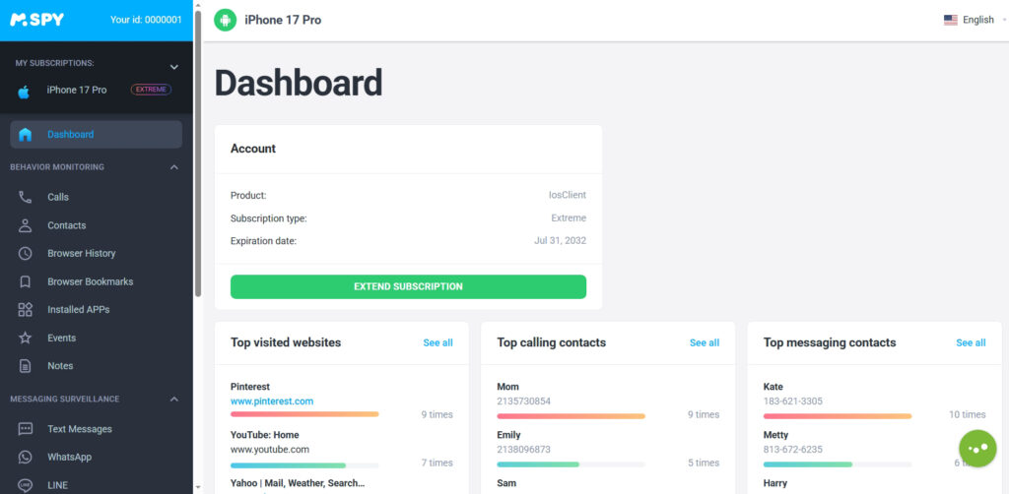Click the Extend Subscription button
Screen dimensions: 1009x494
(x=408, y=286)
